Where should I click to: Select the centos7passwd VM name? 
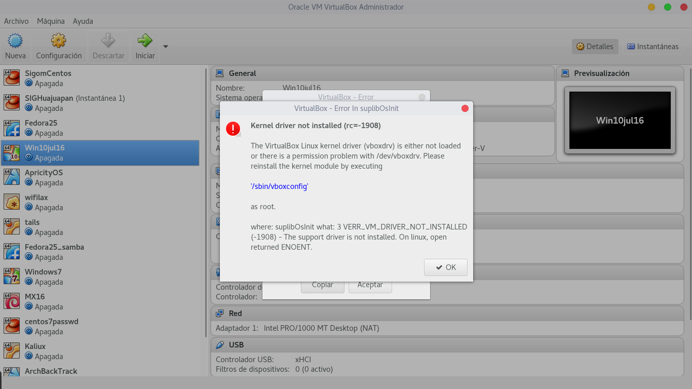[52, 322]
